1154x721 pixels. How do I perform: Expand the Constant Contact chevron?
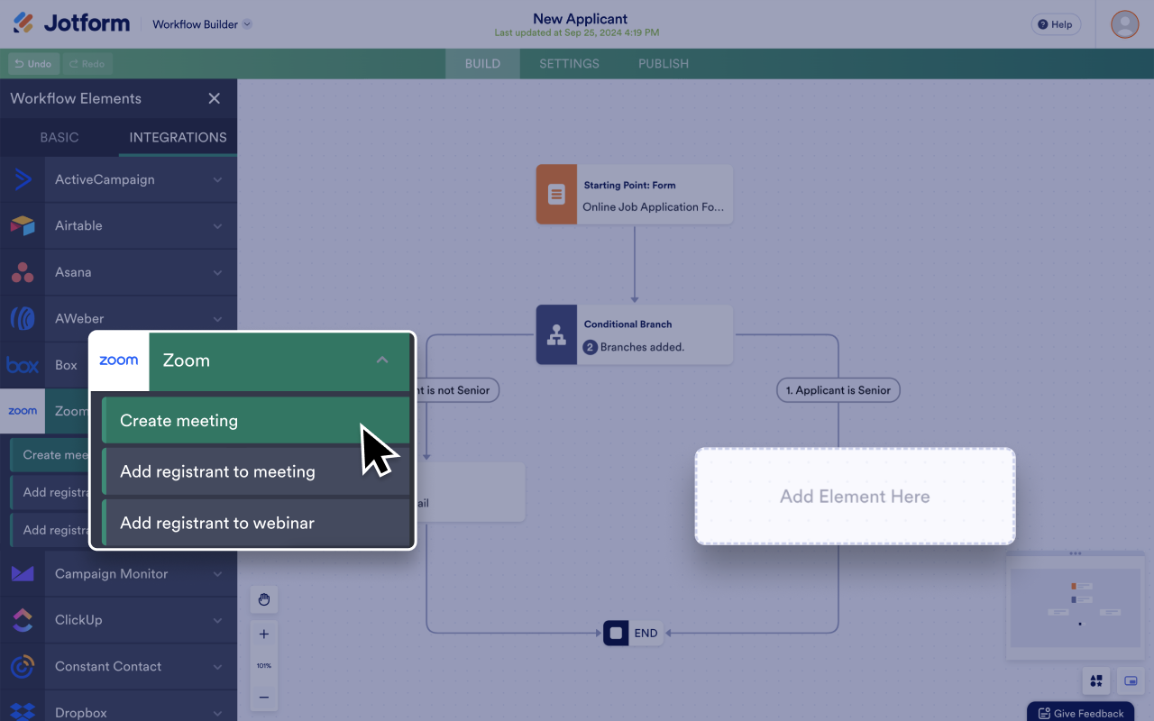217,667
